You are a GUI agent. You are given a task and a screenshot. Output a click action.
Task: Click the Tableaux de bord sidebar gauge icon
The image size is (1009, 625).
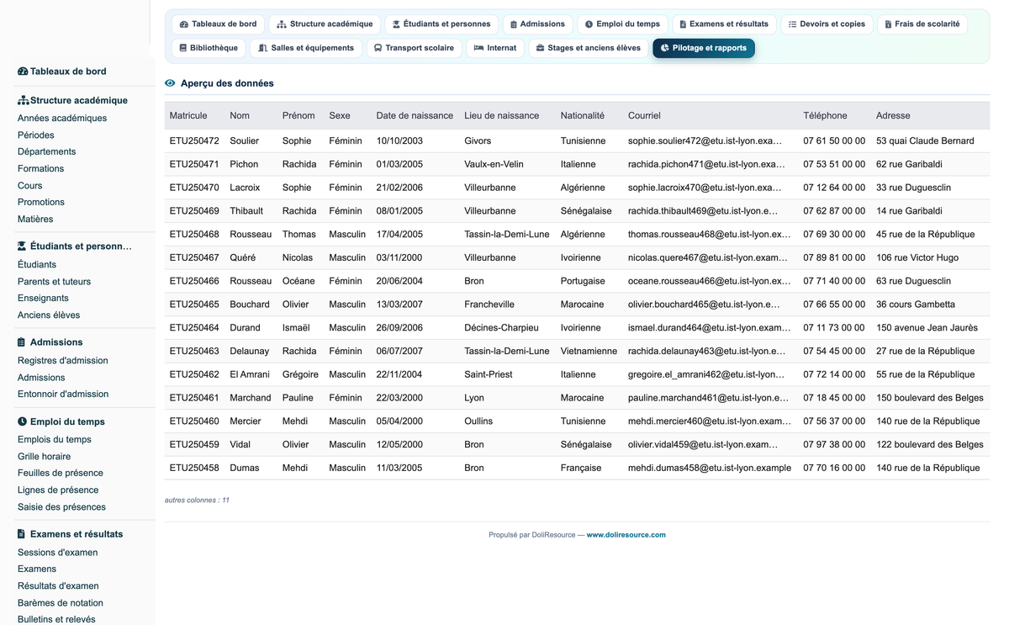pos(23,72)
